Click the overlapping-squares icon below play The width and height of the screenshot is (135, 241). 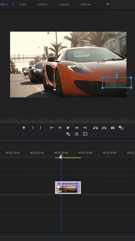pyautogui.click(x=68, y=134)
